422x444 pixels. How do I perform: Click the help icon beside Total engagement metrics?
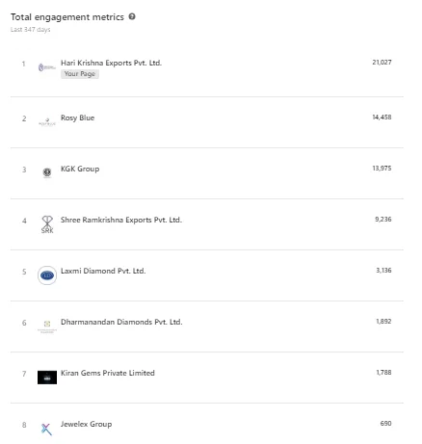click(x=132, y=16)
